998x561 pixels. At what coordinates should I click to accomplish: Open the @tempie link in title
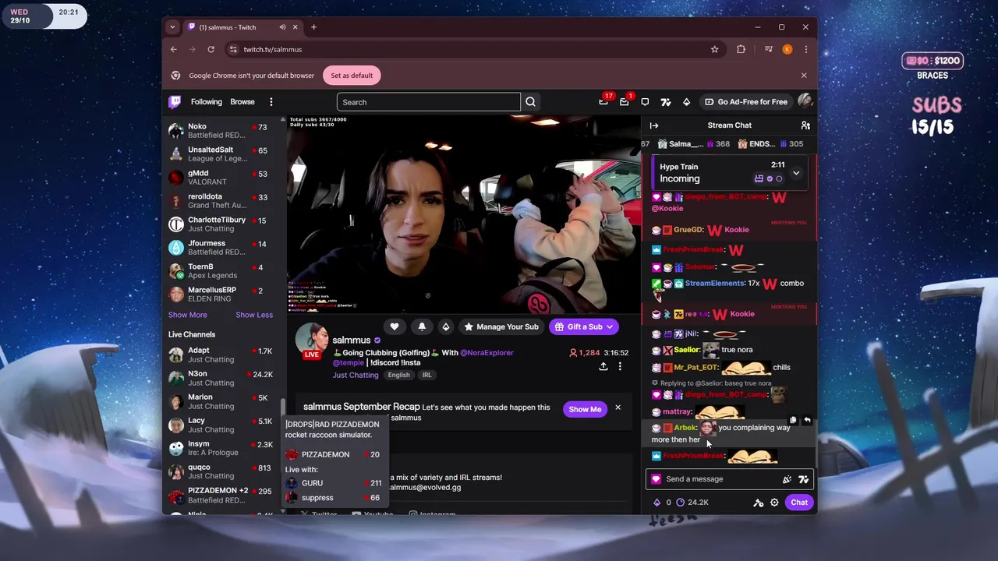348,362
